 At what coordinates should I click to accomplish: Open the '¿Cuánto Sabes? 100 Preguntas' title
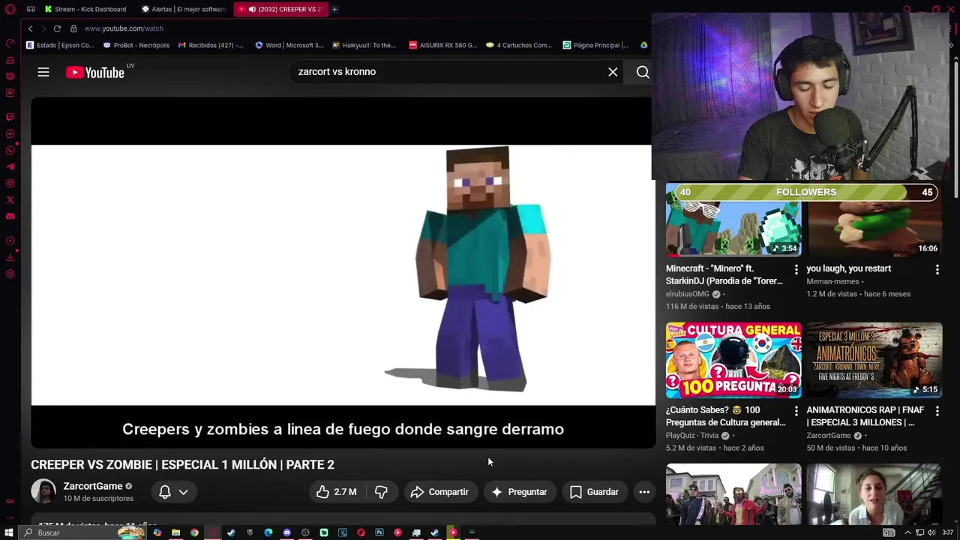(x=725, y=416)
